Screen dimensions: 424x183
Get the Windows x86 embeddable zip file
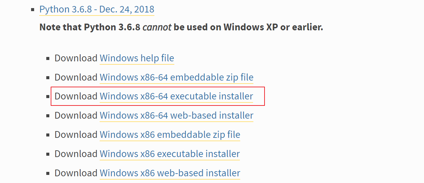170,135
